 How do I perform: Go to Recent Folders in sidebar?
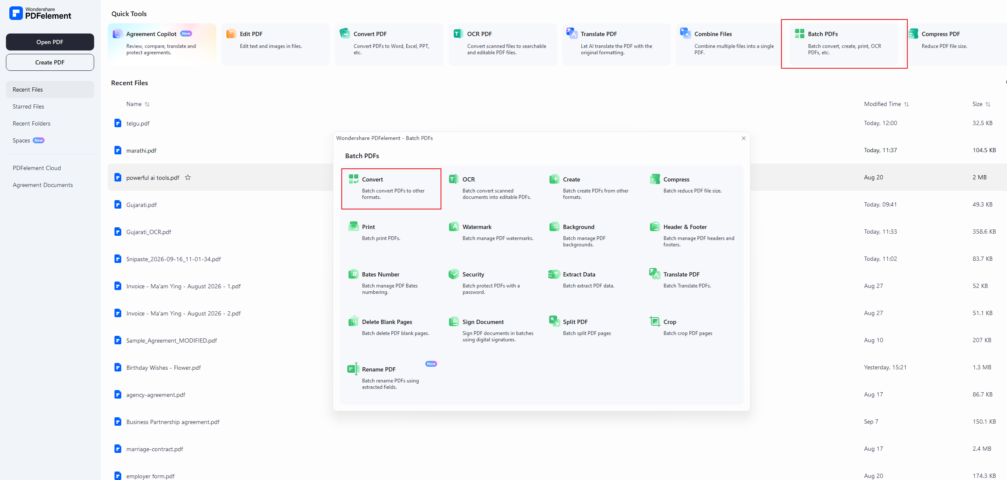[x=50, y=123]
